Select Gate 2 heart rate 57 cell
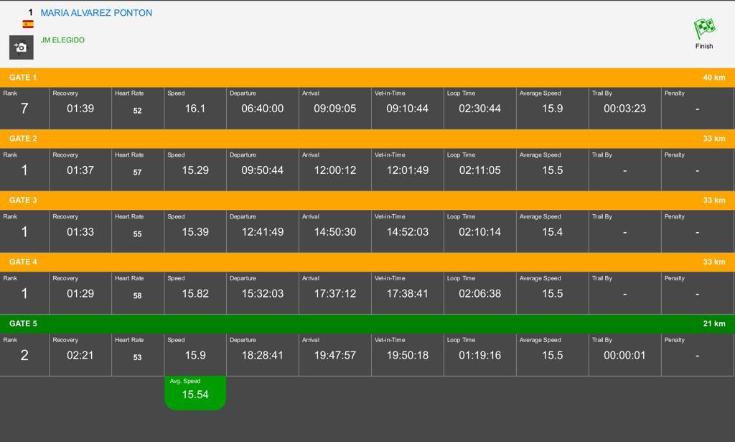 point(137,172)
